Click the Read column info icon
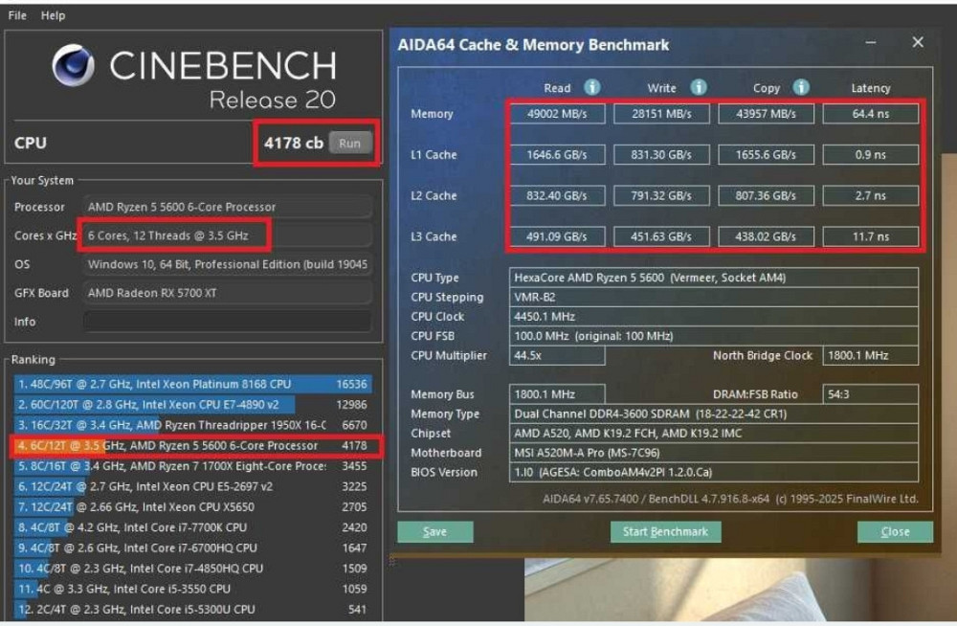This screenshot has height=626, width=957. pos(592,87)
